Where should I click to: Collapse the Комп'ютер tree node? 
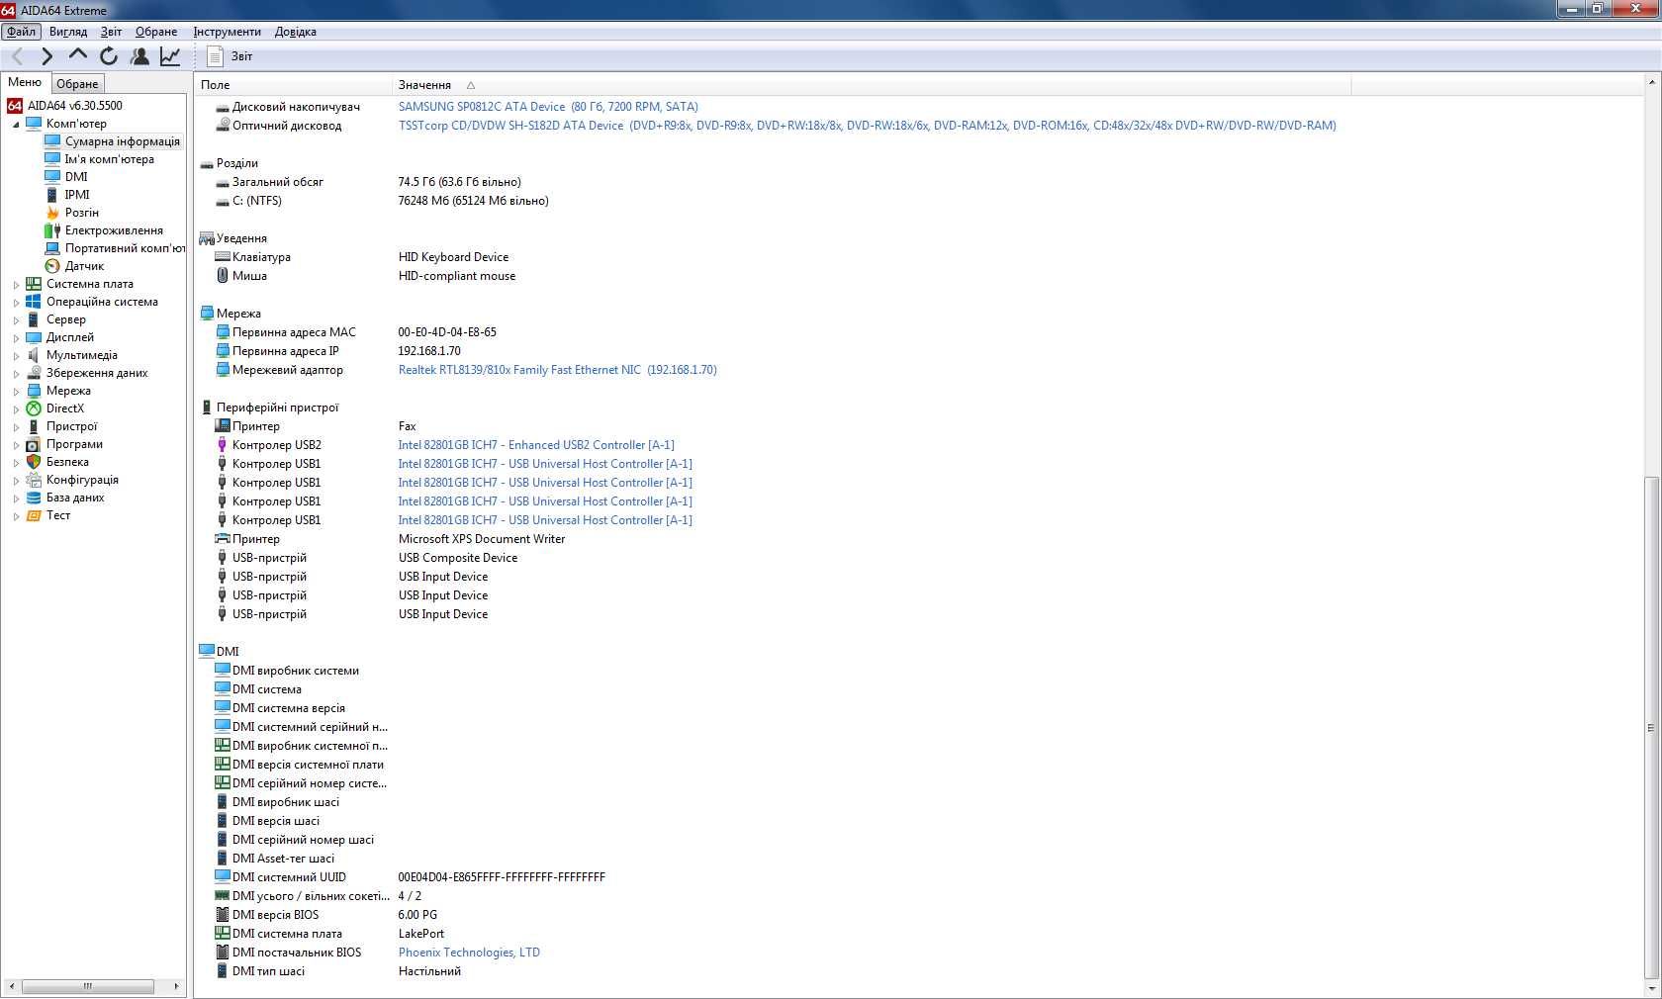[16, 125]
